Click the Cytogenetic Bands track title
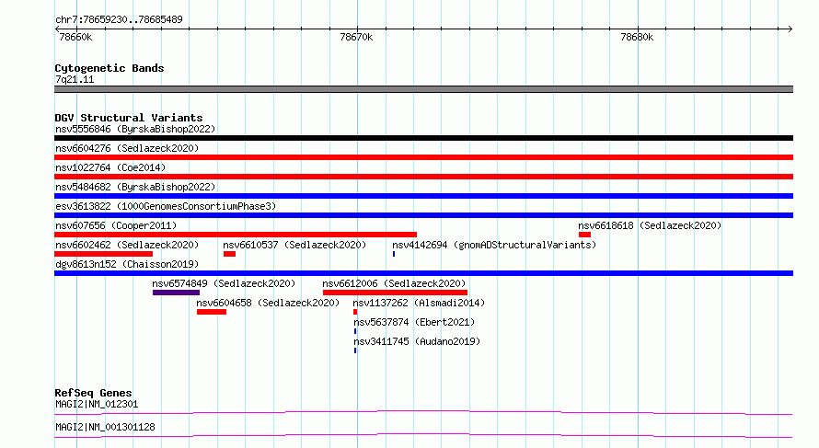The height and width of the screenshot is (448, 819). click(x=110, y=68)
